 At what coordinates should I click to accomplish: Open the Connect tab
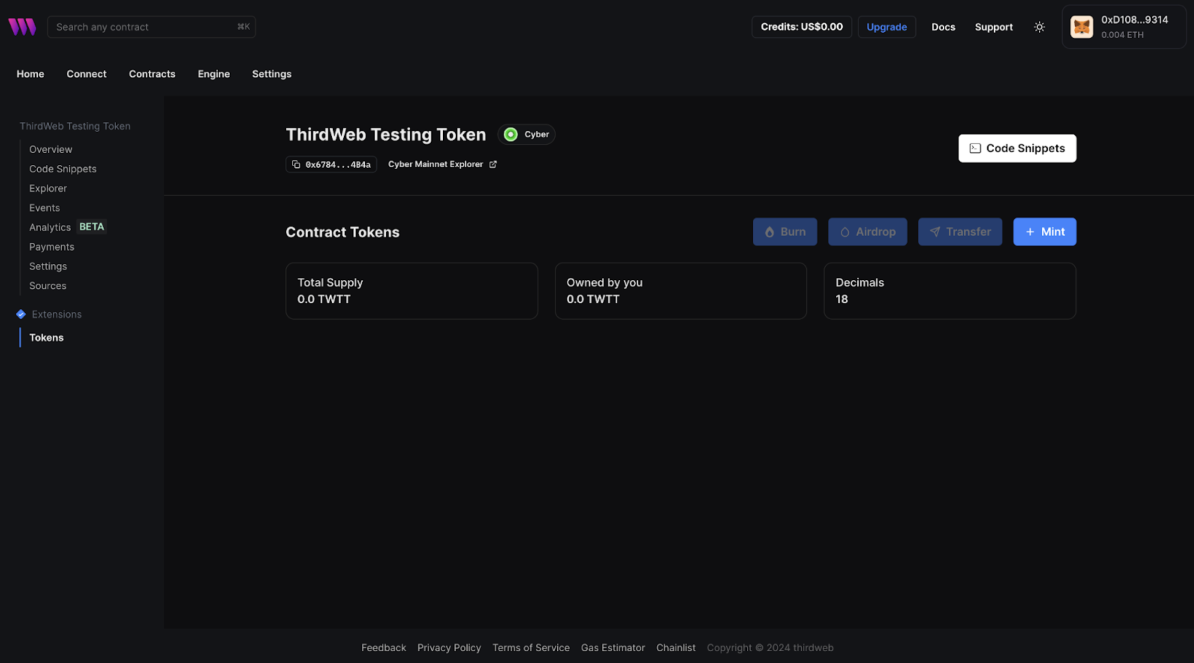(86, 74)
